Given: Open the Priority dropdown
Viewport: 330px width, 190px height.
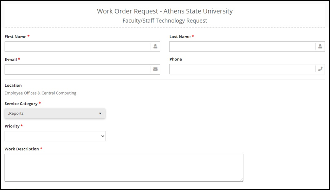Looking at the screenshot, I should (55, 136).
